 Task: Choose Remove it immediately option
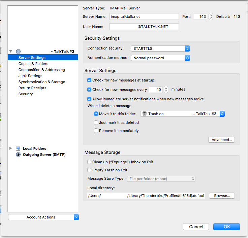(96, 131)
